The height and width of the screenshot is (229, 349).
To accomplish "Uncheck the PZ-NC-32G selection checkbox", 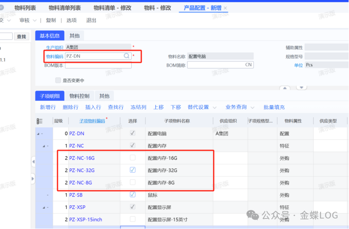I will (132, 170).
